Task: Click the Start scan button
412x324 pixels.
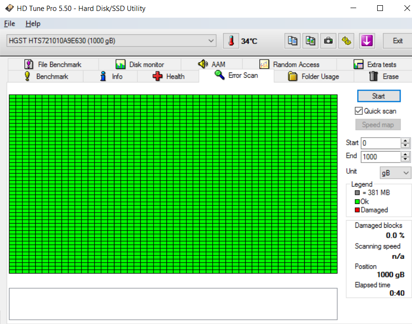Action: coord(379,96)
